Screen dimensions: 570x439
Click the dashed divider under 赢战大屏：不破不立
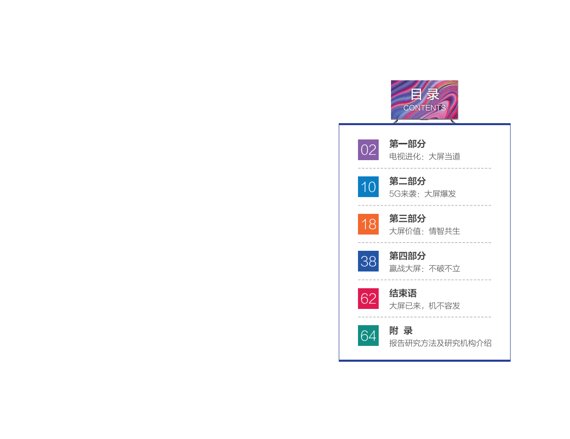click(x=424, y=280)
